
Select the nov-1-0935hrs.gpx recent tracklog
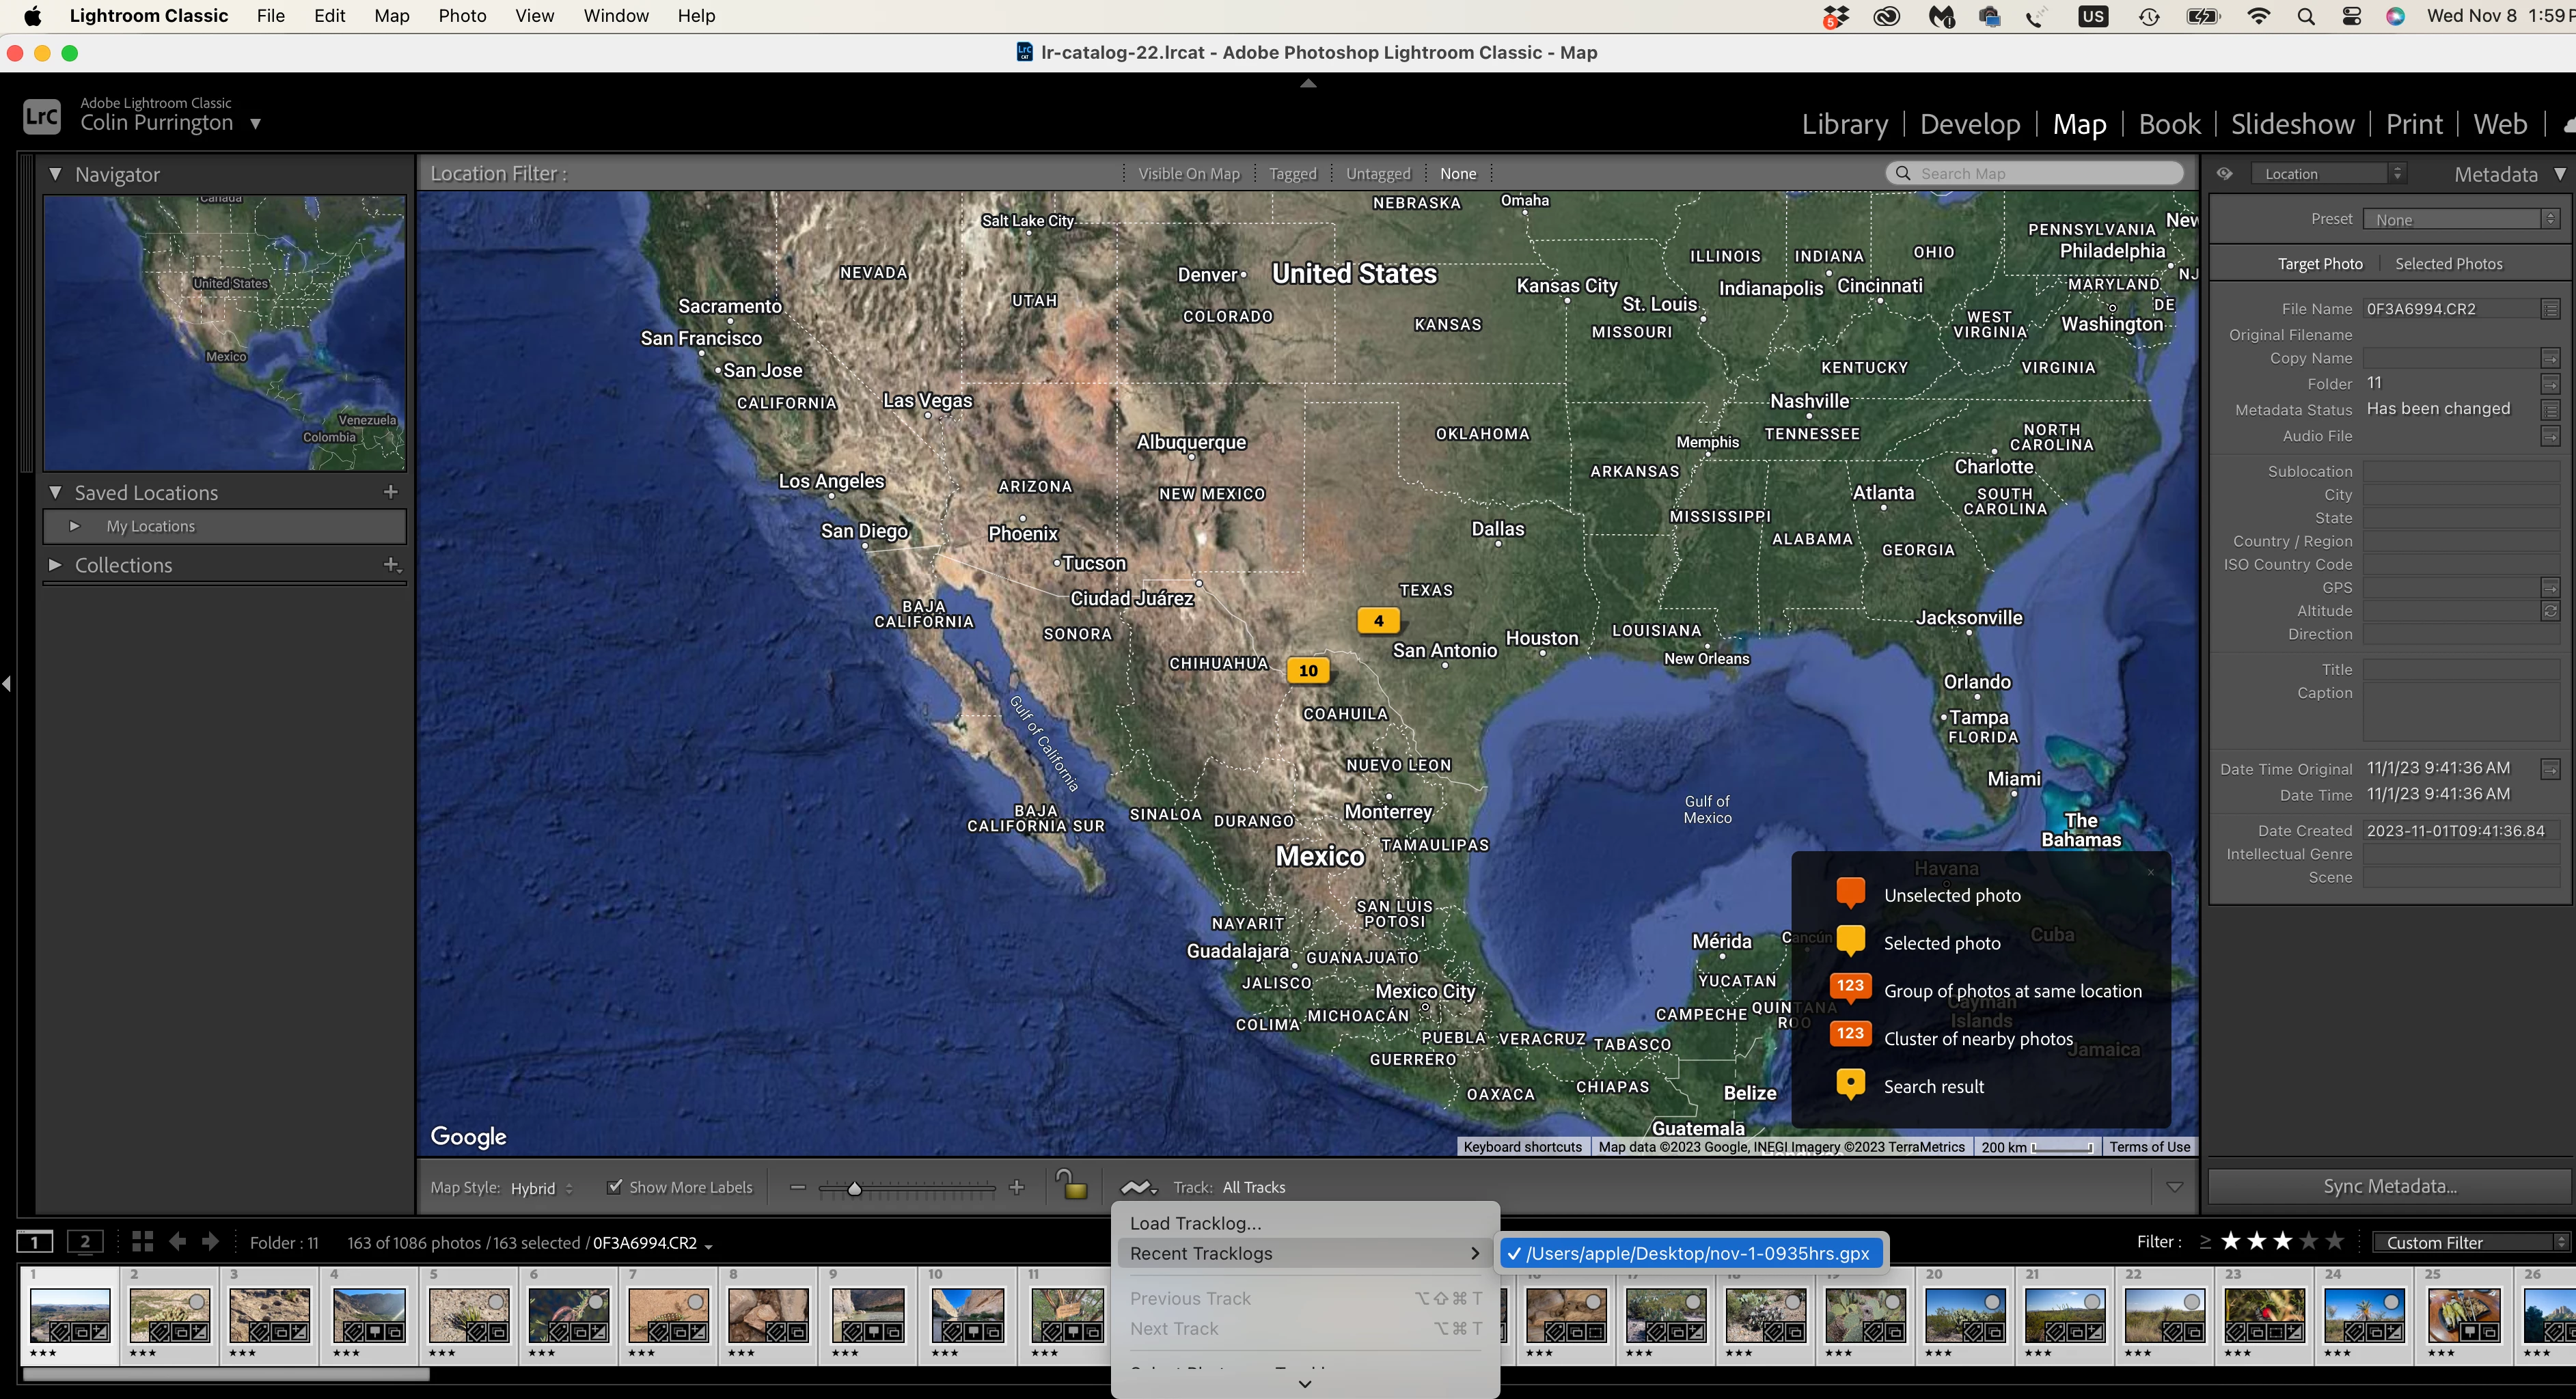coord(1696,1253)
